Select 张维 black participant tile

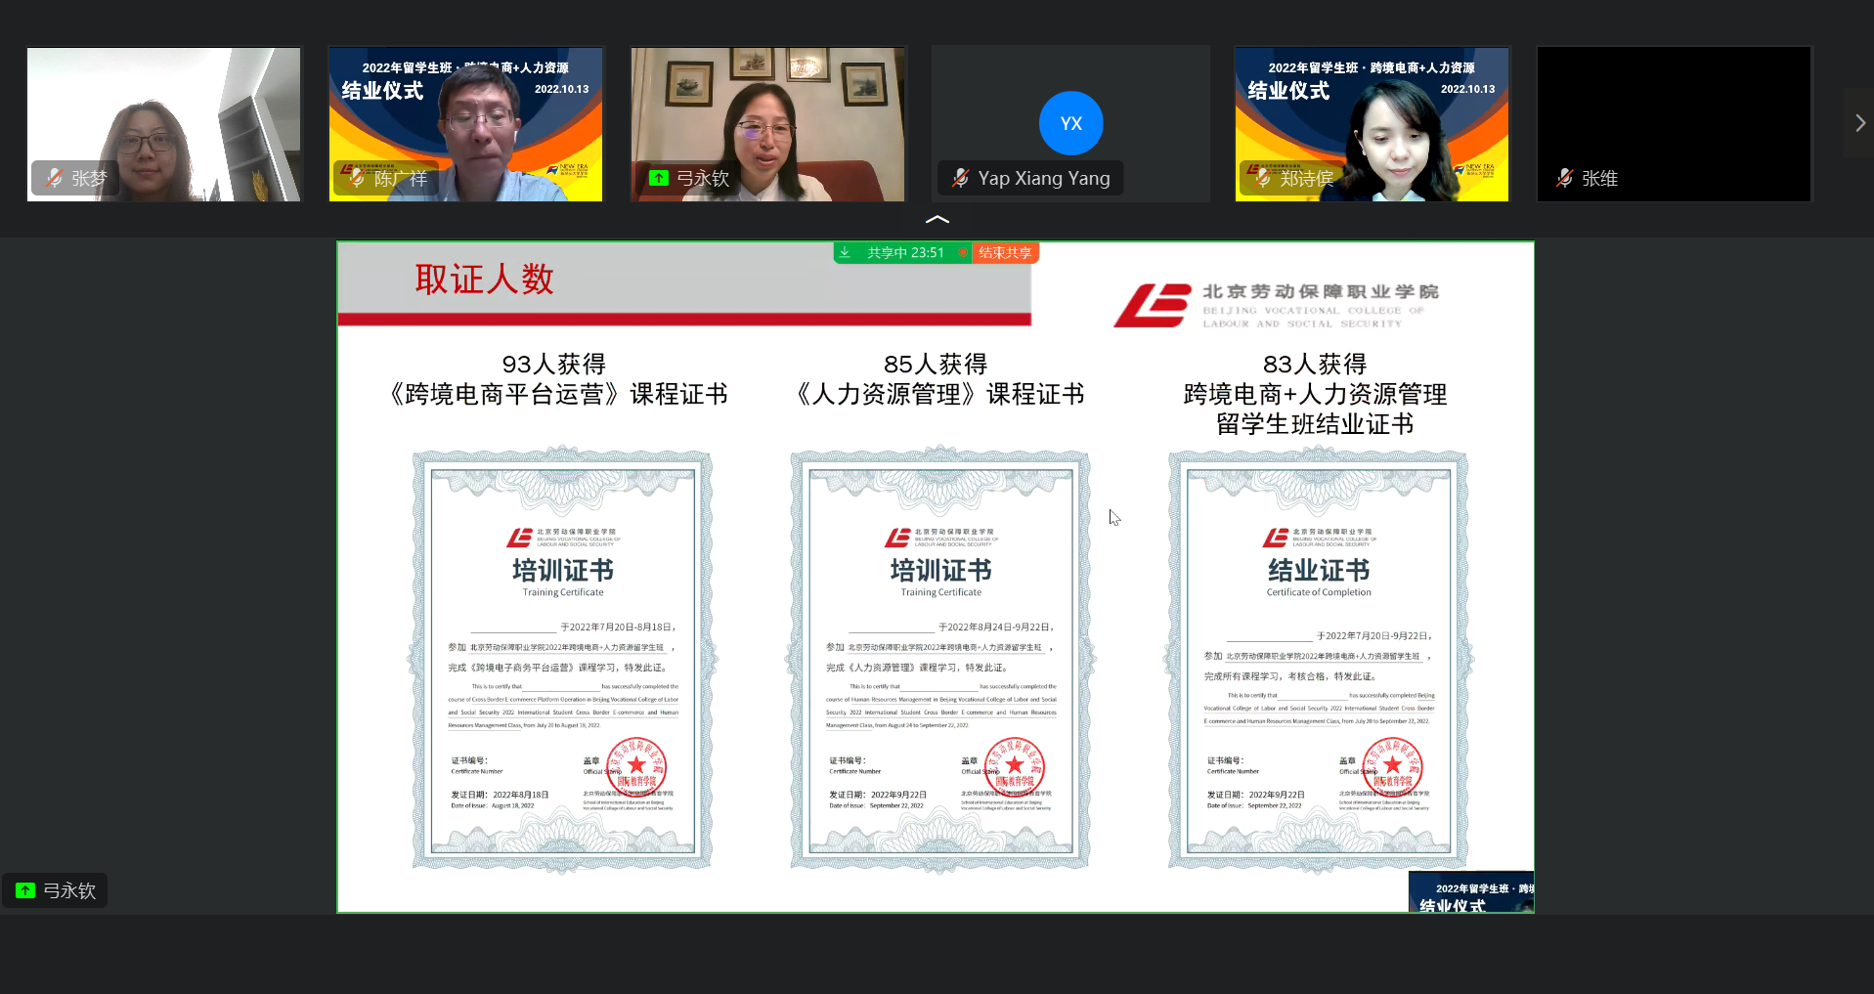pos(1675,124)
